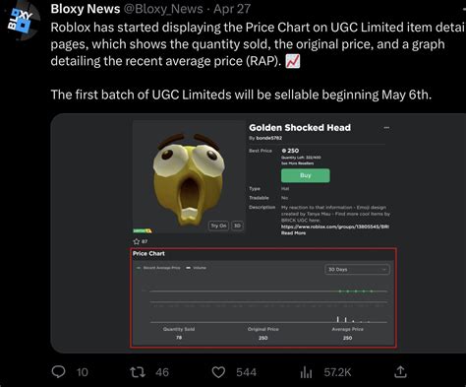Open the three-dot menu beside item title
The image size is (466, 387).
386,128
